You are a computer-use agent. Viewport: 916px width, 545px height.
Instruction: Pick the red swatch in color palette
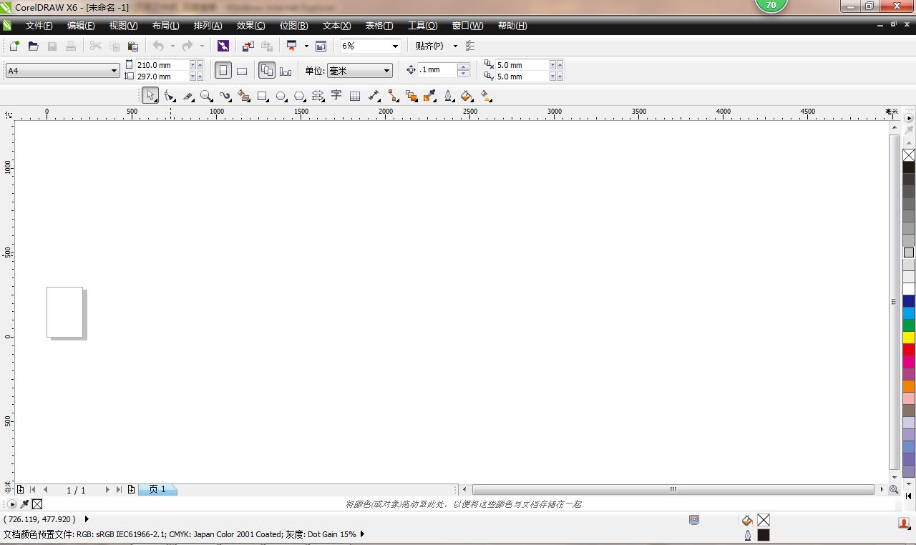[908, 350]
